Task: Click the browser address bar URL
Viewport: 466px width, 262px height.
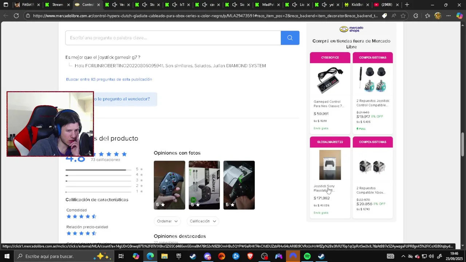Action: pos(205,16)
